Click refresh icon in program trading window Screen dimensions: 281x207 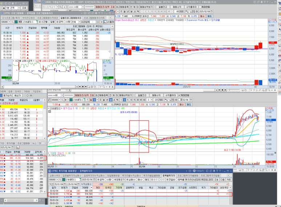point(98,22)
